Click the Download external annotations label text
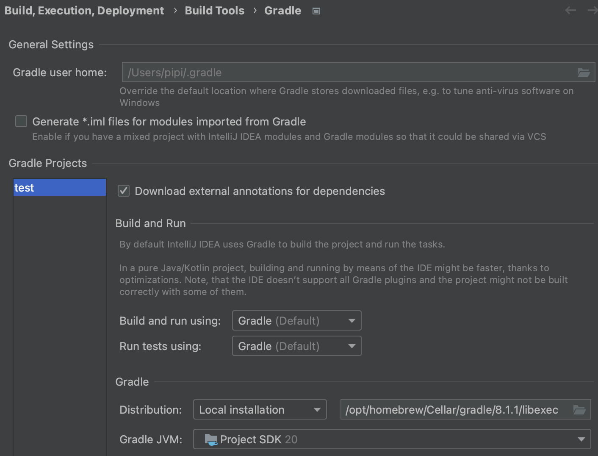 coord(260,191)
